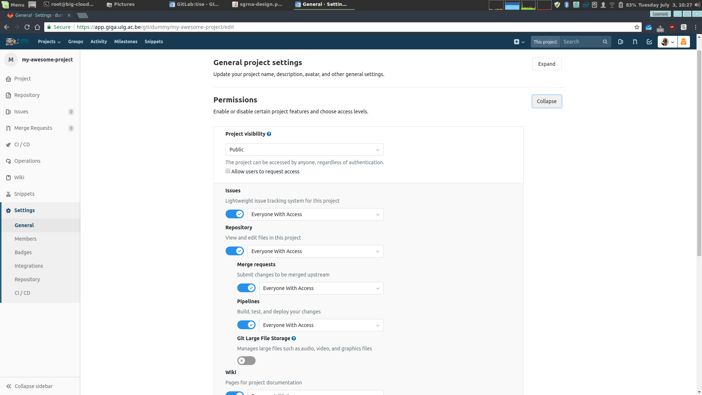Reload the page with the browser refresh icon

27,27
